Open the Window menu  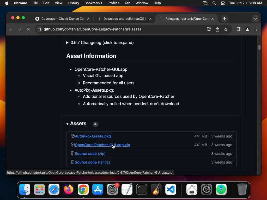142,3
